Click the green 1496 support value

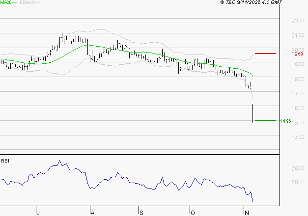coord(285,121)
